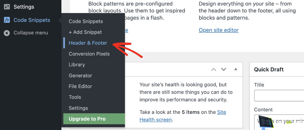Image resolution: width=304 pixels, height=130 pixels.
Task: Open Header & Footer settings
Action: [x=88, y=43]
